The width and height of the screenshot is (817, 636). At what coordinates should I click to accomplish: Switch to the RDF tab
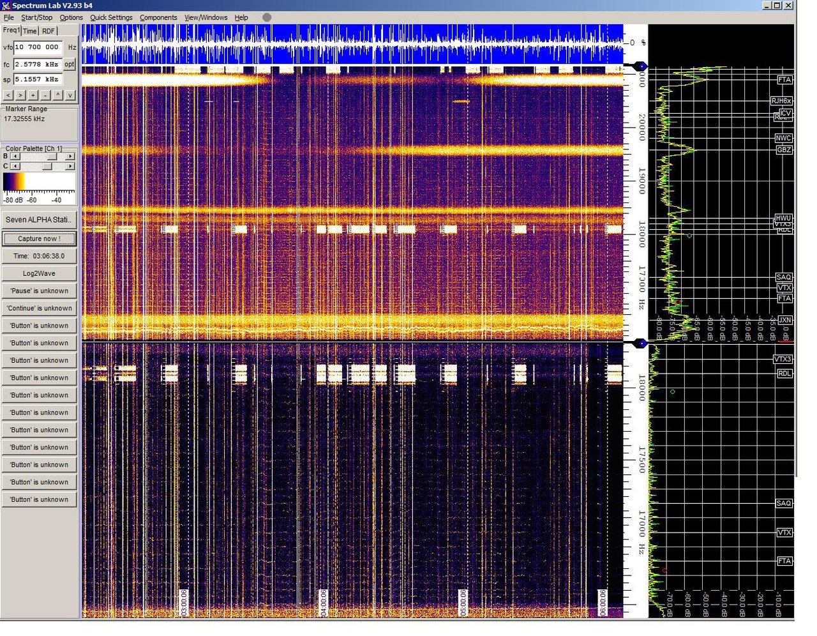click(49, 31)
